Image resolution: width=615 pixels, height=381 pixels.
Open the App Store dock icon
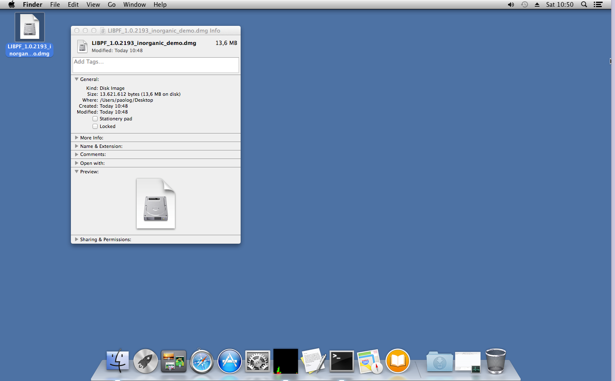pos(230,362)
